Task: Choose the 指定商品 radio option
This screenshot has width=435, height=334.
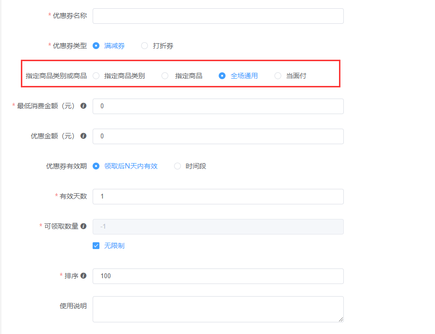Action: pos(165,76)
